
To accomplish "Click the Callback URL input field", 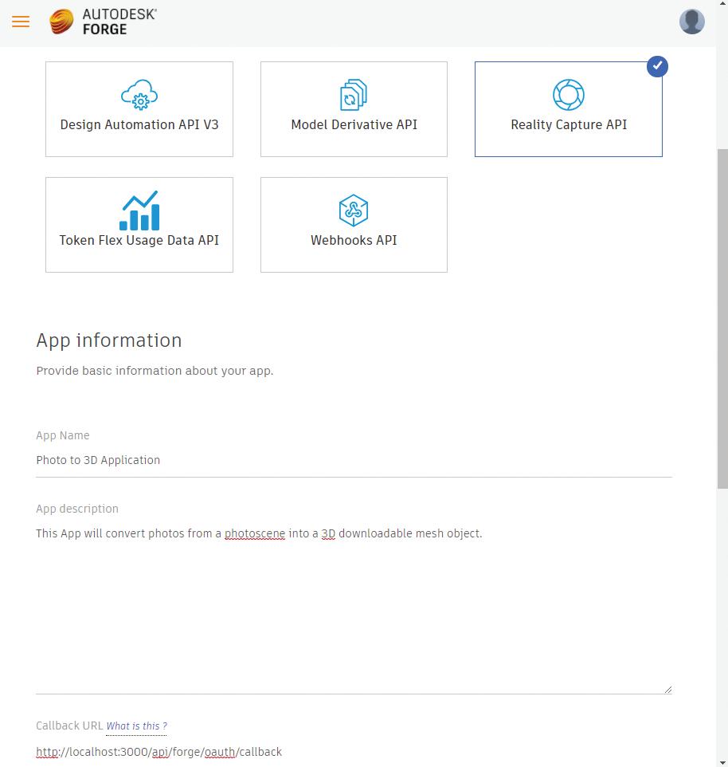I will [354, 752].
